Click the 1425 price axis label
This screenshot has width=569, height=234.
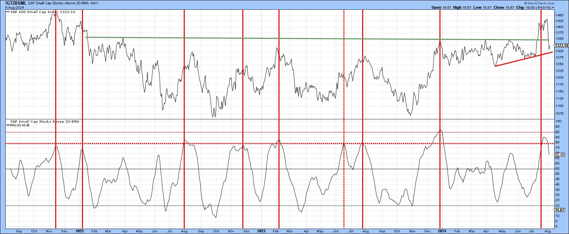[x=559, y=21]
